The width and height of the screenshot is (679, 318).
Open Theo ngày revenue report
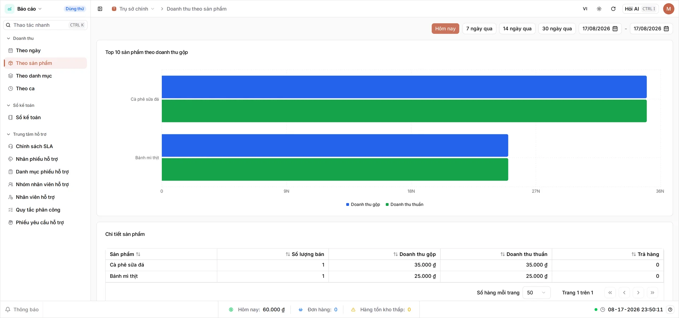click(x=45, y=50)
